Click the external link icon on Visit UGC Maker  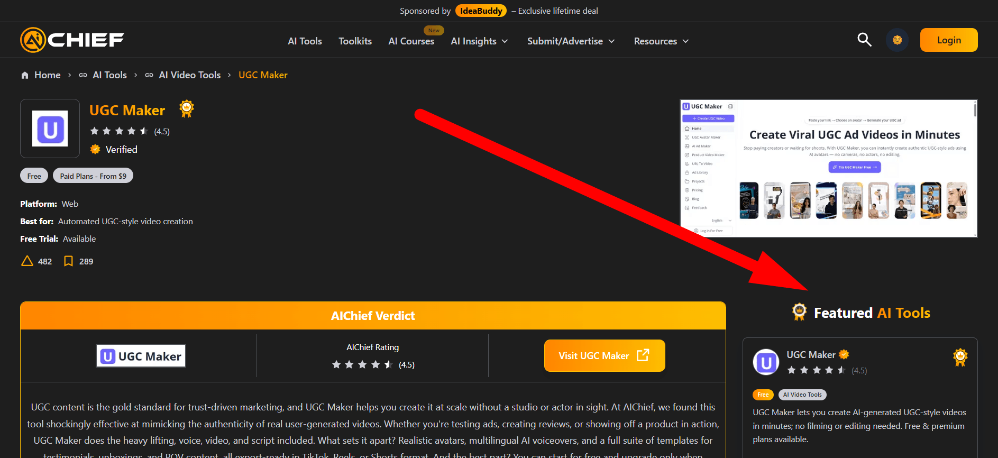pos(643,355)
